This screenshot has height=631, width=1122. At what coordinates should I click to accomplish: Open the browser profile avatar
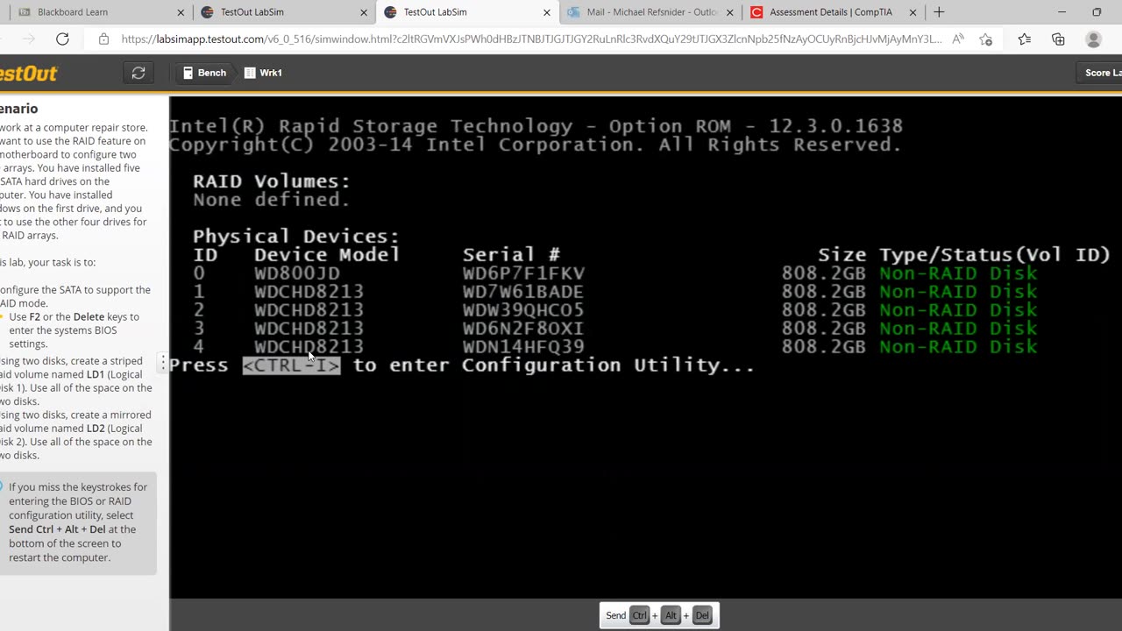pos(1093,39)
